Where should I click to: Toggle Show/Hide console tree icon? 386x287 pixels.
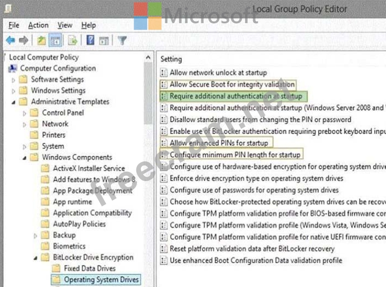(55, 40)
